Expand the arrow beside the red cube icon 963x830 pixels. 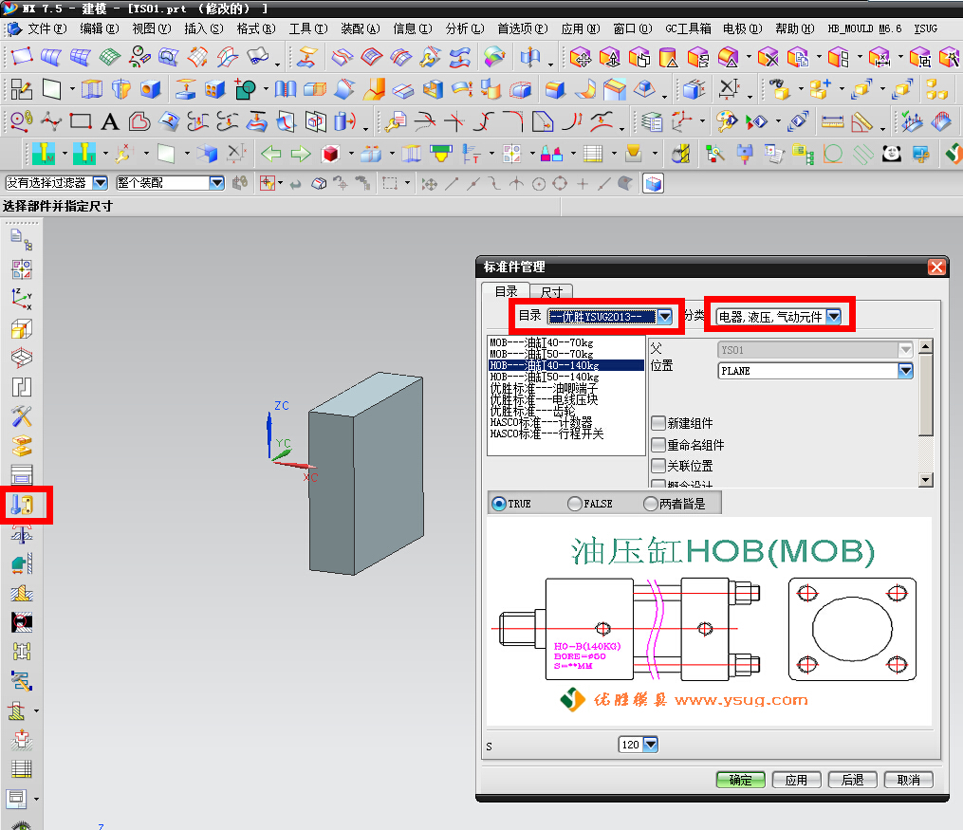click(351, 154)
